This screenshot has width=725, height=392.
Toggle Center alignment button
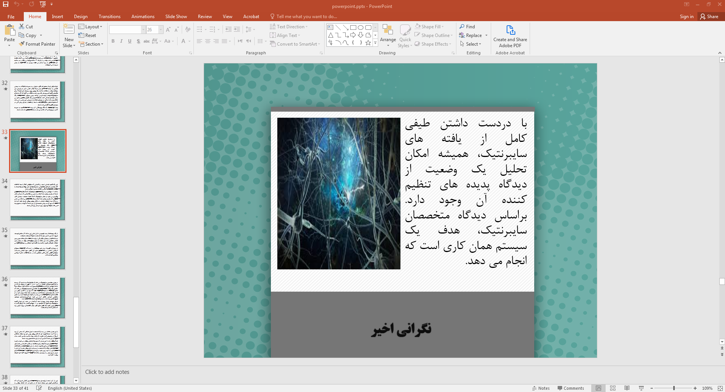(x=208, y=41)
